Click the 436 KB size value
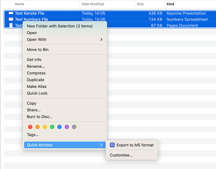This screenshot has height=169, width=216. 155,13
